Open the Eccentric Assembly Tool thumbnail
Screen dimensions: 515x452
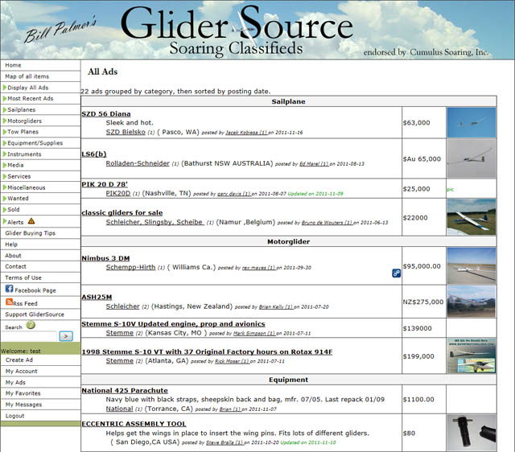coord(472,433)
